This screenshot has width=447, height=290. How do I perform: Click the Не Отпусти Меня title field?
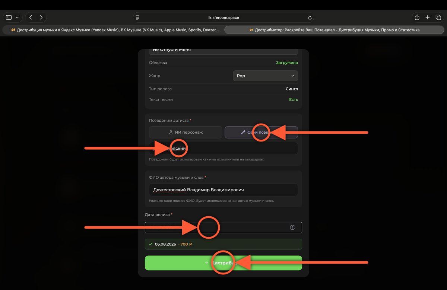[x=223, y=51]
